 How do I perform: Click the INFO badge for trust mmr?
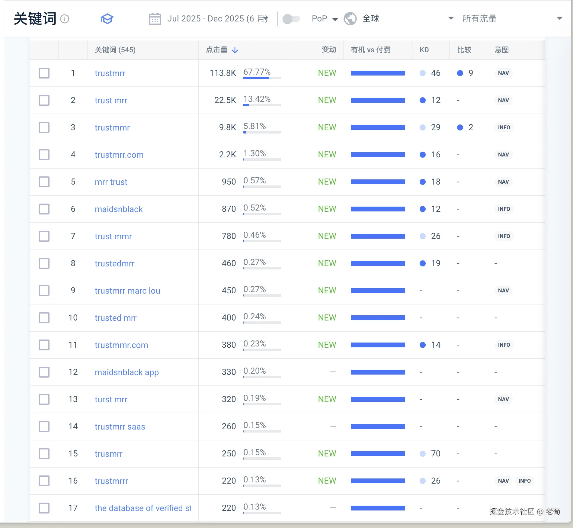(504, 236)
